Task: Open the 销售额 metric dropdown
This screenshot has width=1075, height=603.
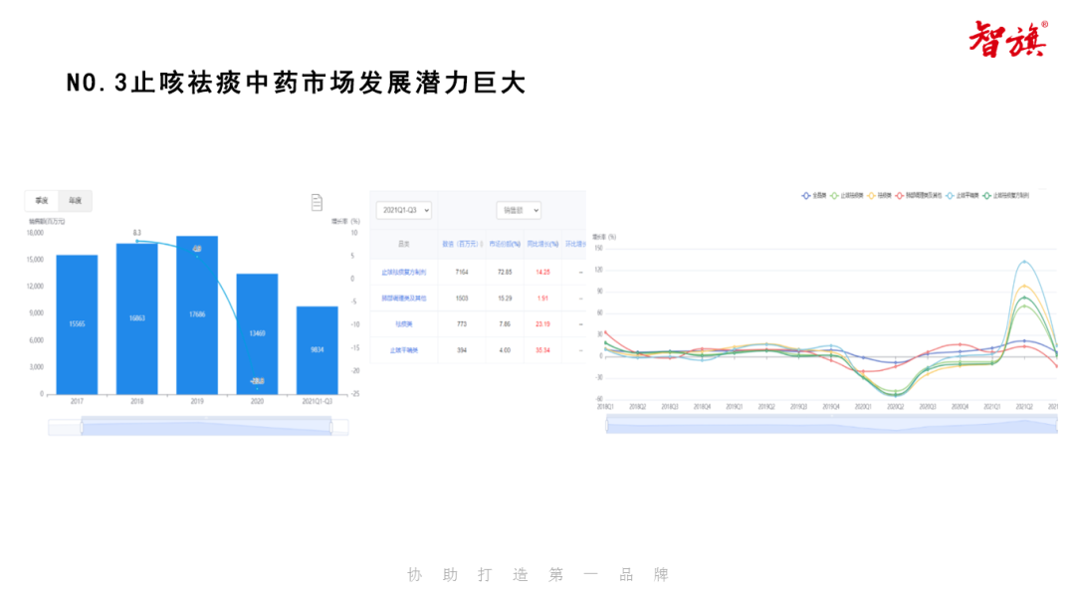Action: tap(519, 210)
